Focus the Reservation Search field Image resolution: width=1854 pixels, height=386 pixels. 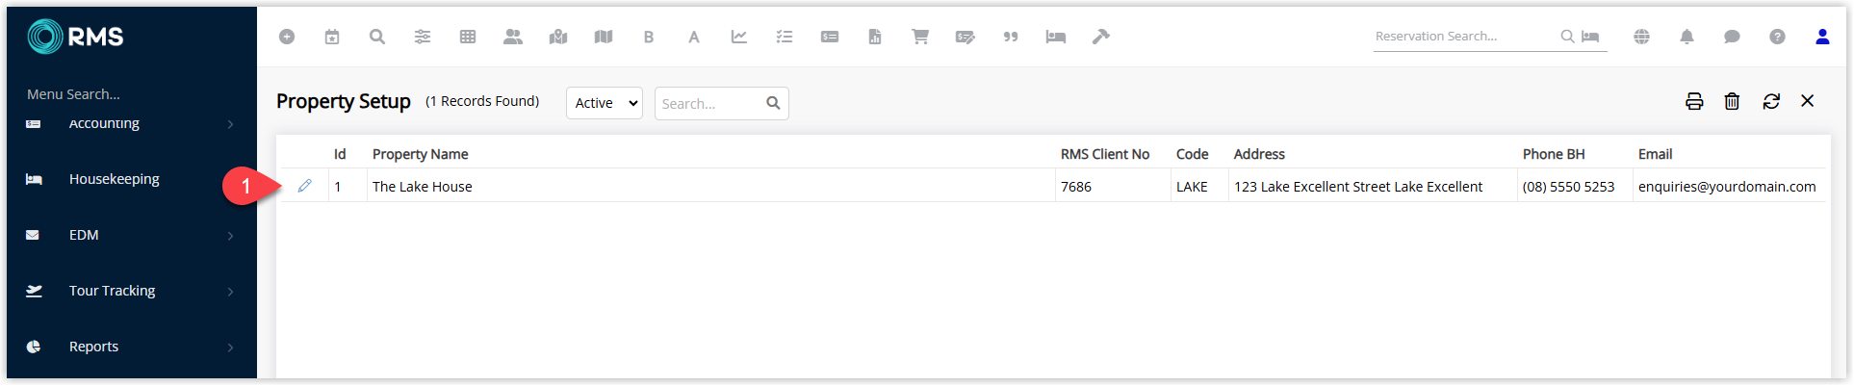(x=1465, y=37)
